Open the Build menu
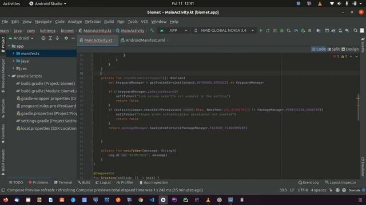 109,22
